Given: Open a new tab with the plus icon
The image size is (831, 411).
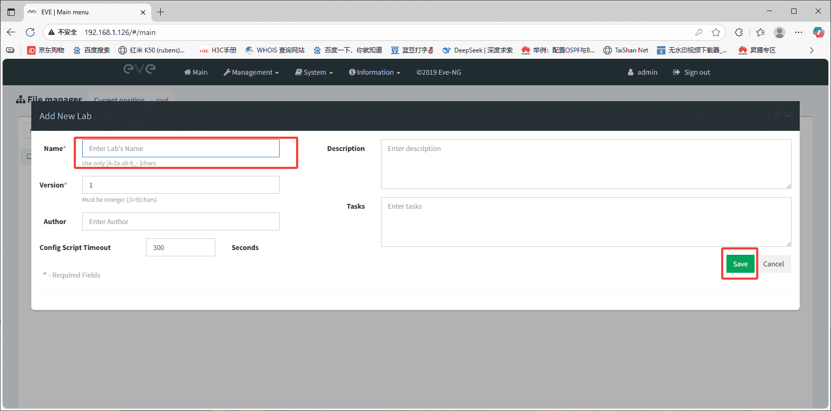Looking at the screenshot, I should coord(161,12).
